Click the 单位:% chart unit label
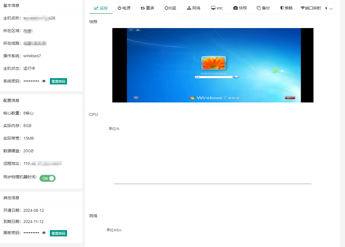 point(114,129)
